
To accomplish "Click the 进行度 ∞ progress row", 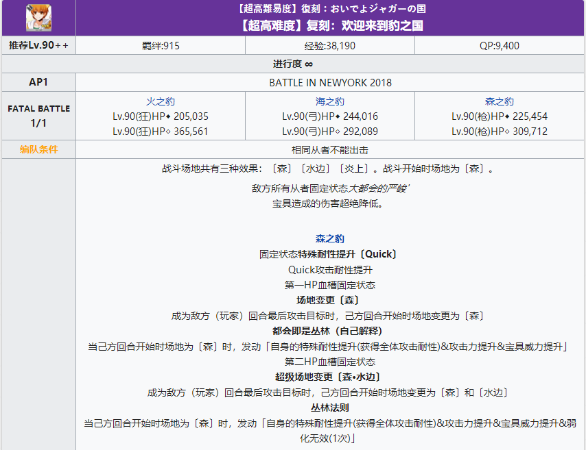I will point(293,63).
